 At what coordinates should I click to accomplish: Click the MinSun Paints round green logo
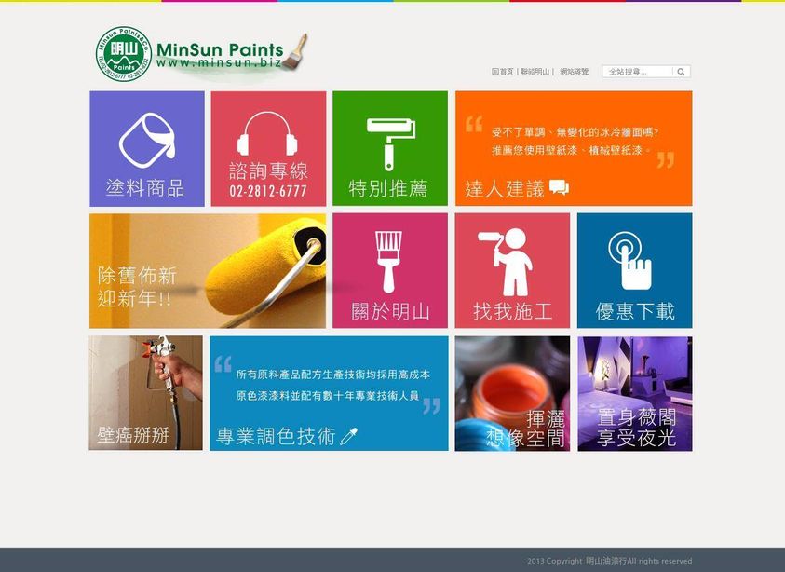[x=124, y=54]
